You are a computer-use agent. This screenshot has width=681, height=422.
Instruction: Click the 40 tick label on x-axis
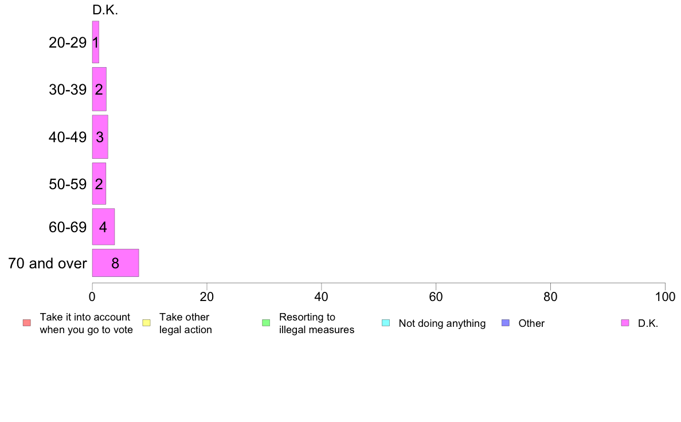coord(322,297)
